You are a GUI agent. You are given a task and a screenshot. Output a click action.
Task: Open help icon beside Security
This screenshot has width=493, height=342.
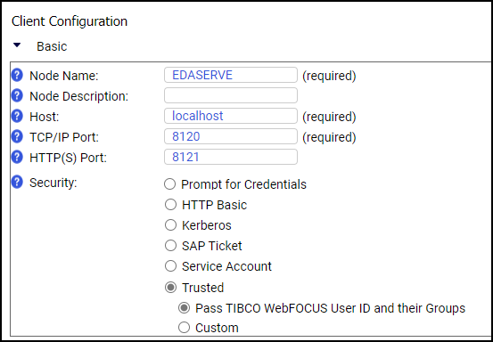pos(17,183)
